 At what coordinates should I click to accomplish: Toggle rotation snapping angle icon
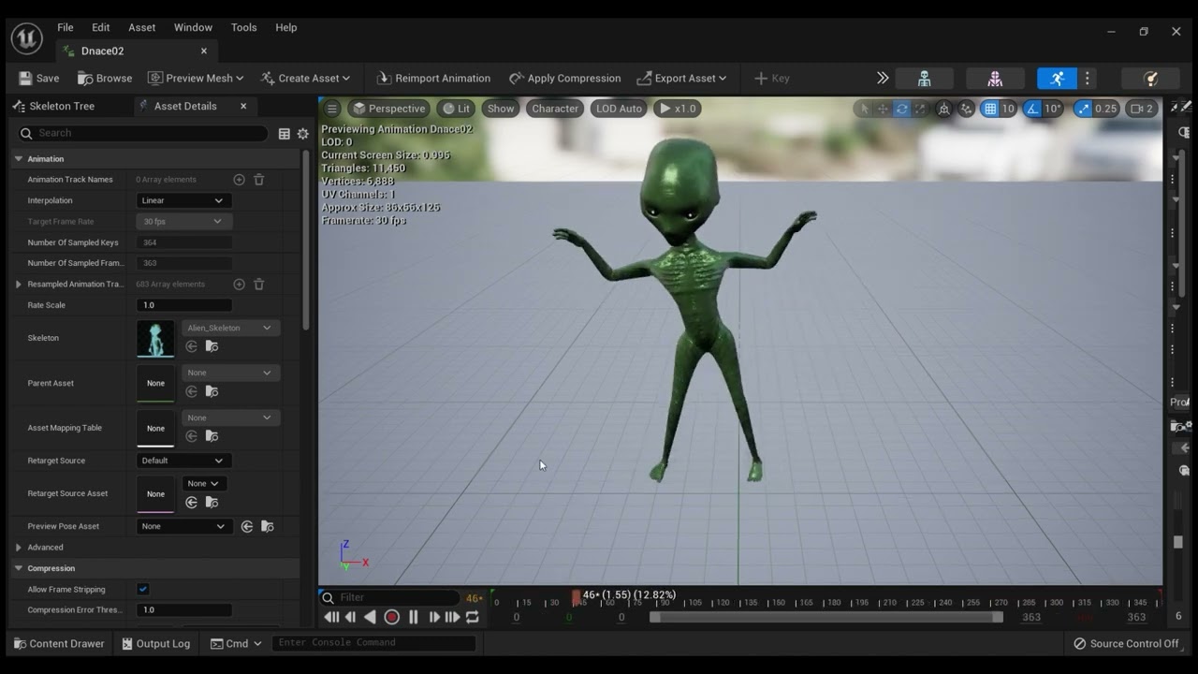pos(1032,109)
